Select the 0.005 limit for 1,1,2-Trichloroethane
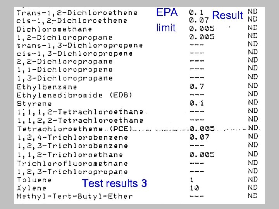Viewport: 279px width, 209px height. click(202, 154)
